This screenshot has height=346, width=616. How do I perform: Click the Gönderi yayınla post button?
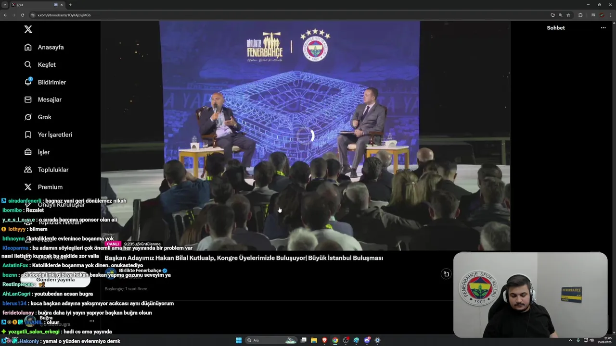click(x=55, y=280)
